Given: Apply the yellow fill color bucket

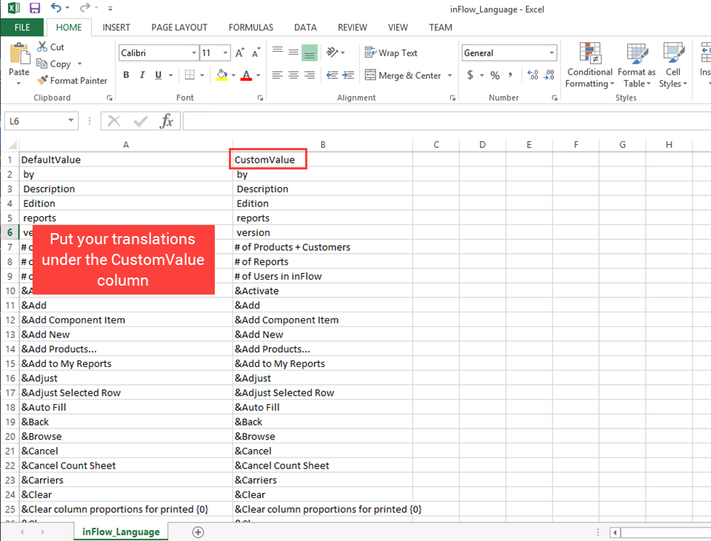Looking at the screenshot, I should click(221, 75).
